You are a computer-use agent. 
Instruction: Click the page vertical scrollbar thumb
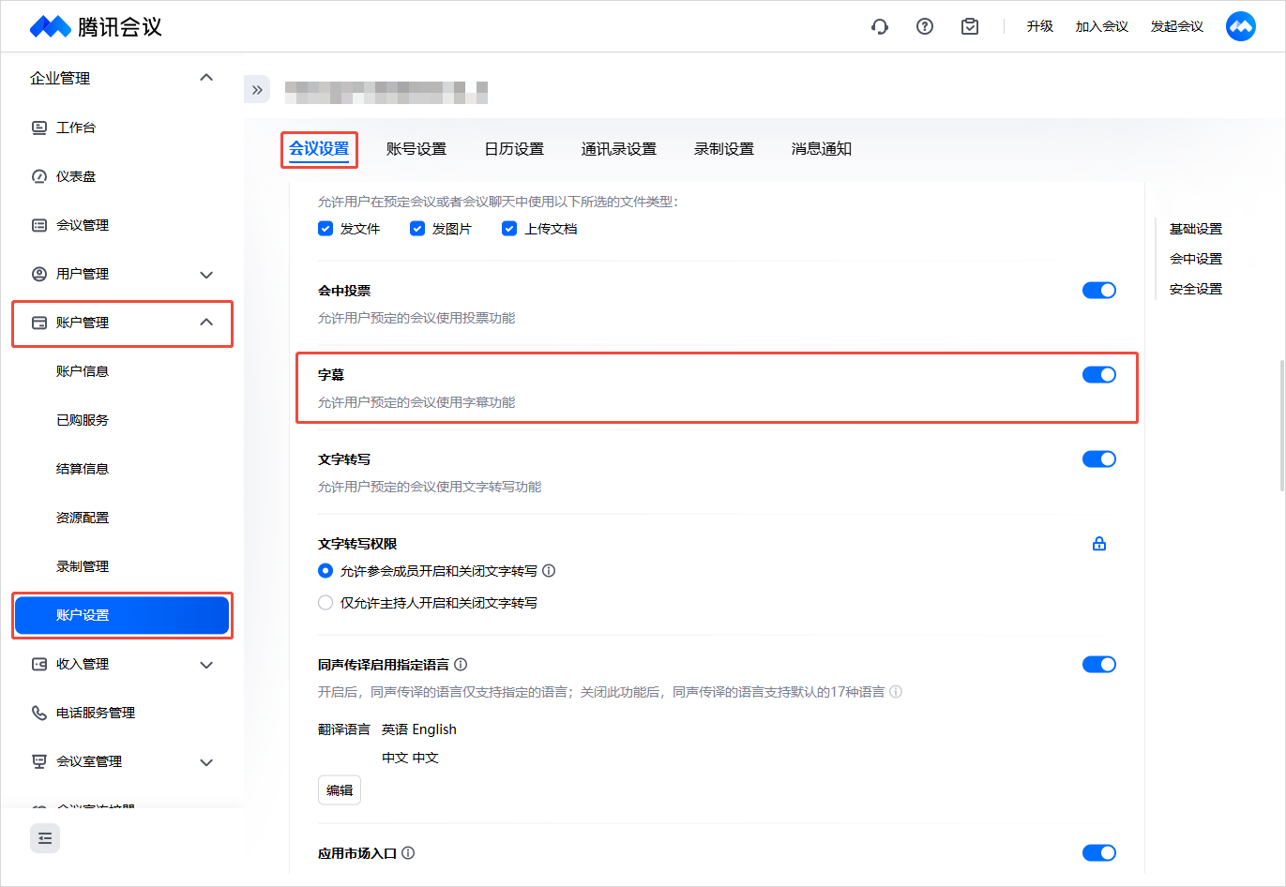coord(1282,426)
